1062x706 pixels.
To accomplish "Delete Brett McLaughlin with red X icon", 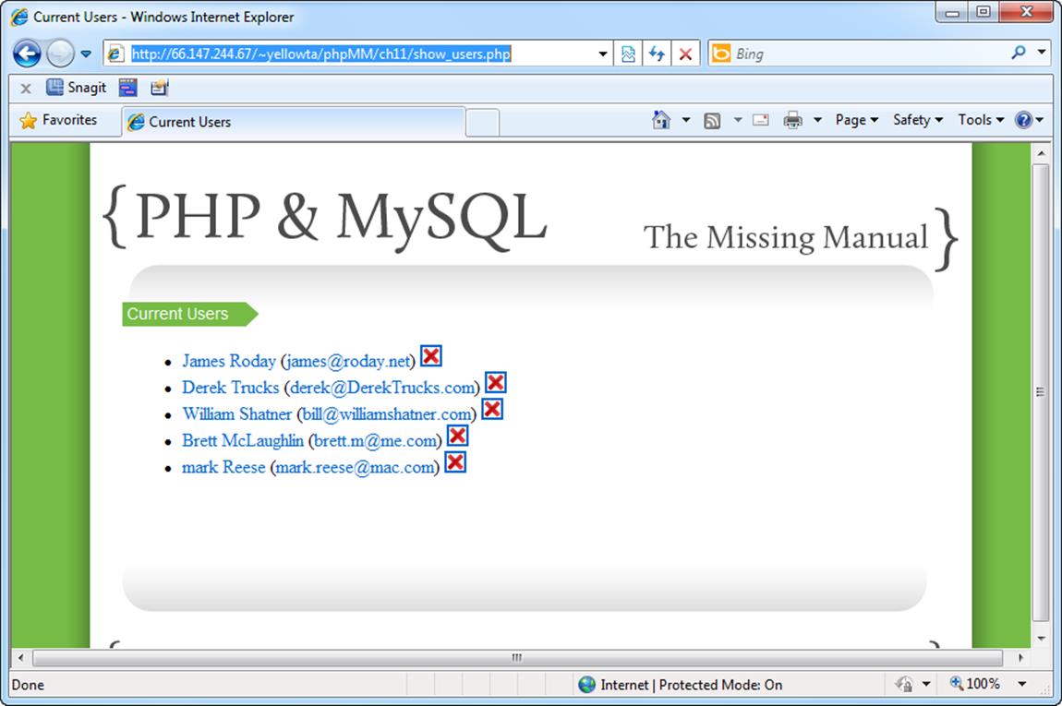I will pos(458,436).
